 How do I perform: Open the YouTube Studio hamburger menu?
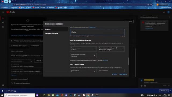click(x=3, y=12)
